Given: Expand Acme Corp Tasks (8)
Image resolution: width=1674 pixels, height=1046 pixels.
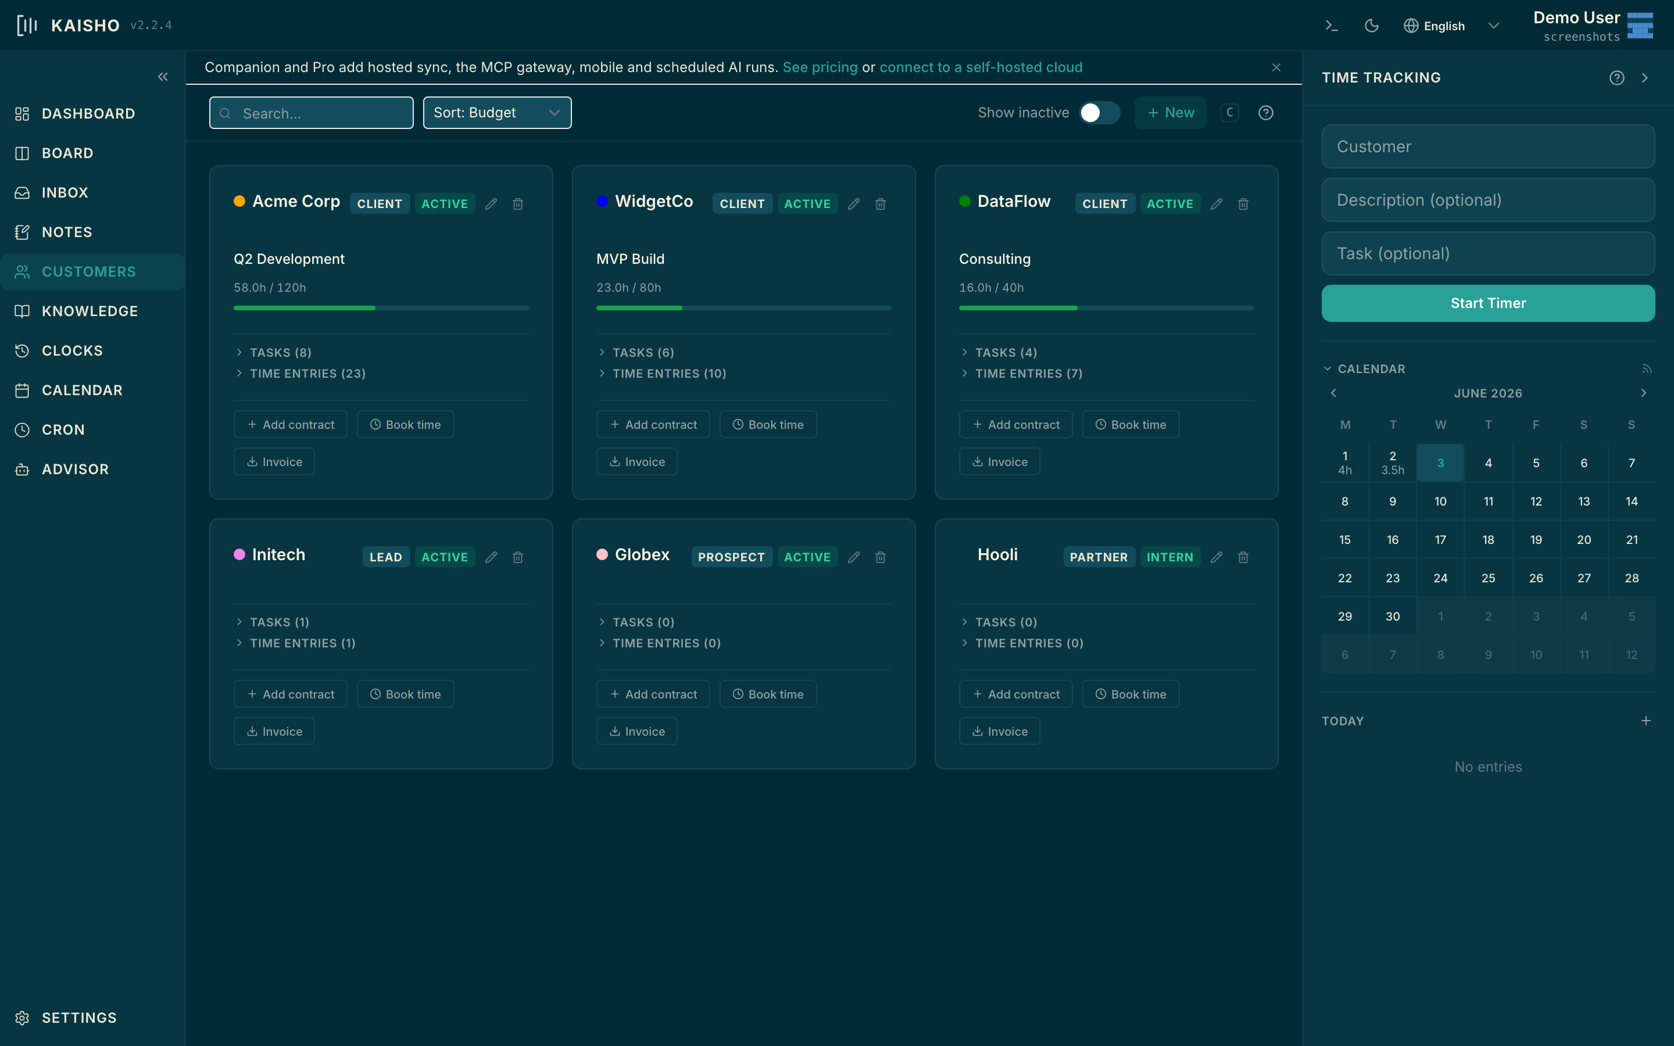Looking at the screenshot, I should (x=274, y=352).
